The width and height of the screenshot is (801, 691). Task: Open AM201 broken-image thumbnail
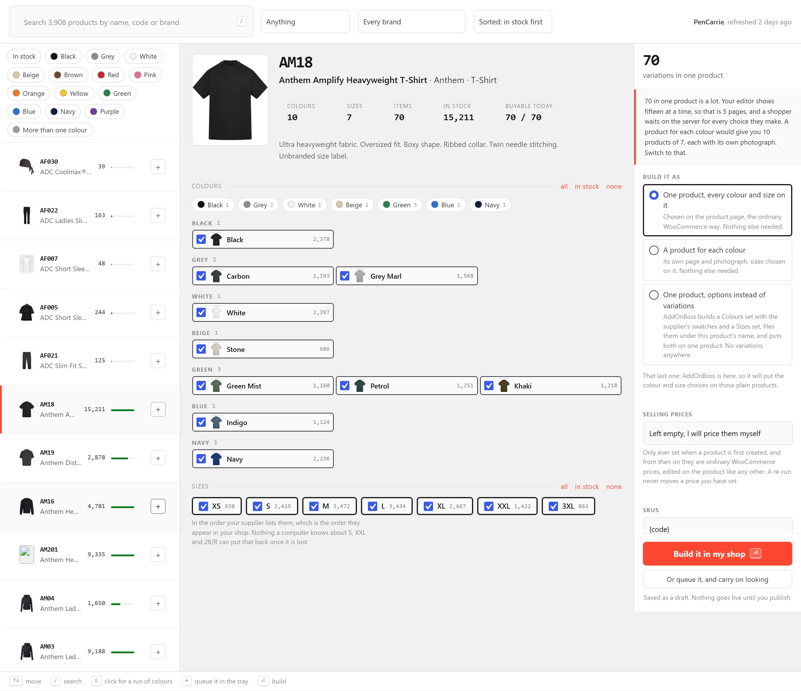pos(27,555)
